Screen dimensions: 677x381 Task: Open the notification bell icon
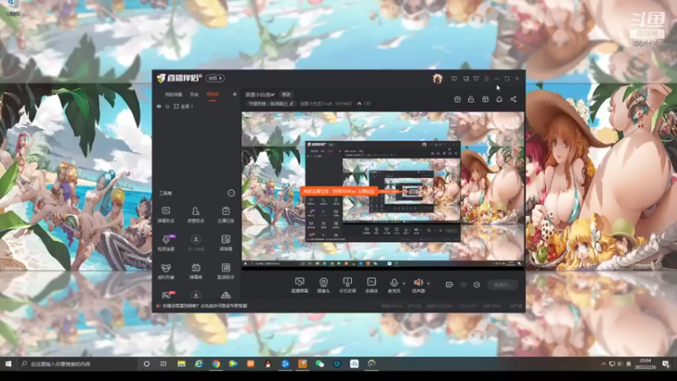(x=499, y=99)
